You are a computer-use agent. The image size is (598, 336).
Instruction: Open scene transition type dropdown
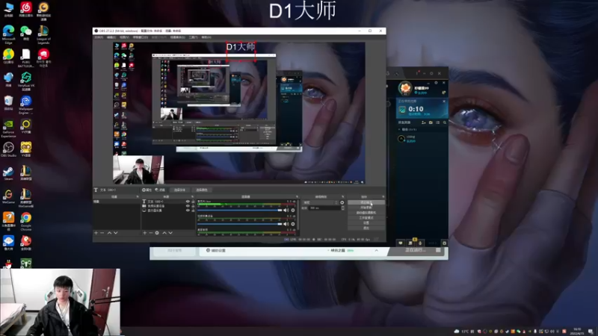tap(321, 202)
